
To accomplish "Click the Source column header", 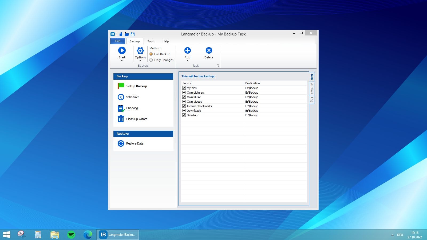I will pos(213,83).
